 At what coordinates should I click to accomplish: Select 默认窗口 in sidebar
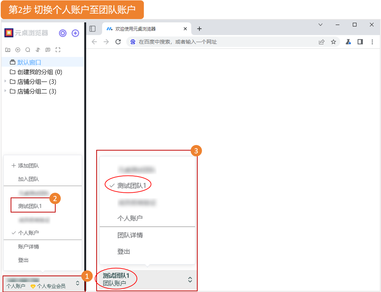43,62
